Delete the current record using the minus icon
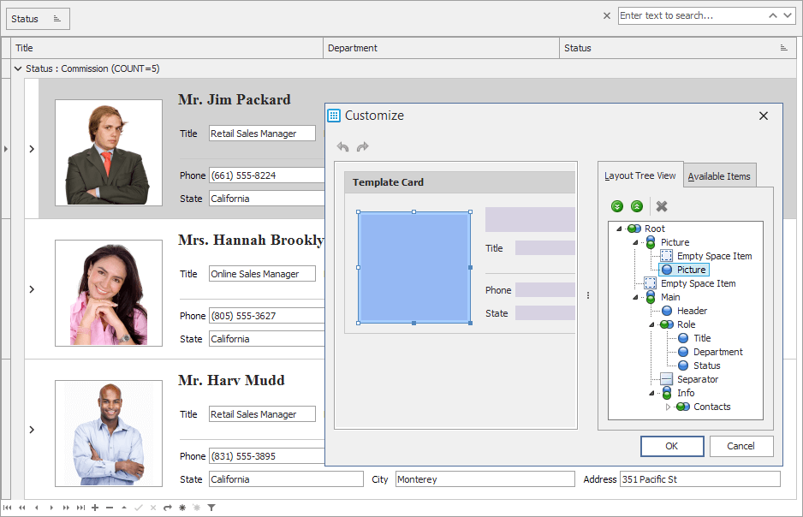Viewport: 803px width, 517px height. [x=110, y=507]
